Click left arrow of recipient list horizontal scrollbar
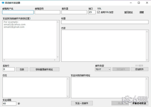This screenshot has height=107, width=151. 4,60
